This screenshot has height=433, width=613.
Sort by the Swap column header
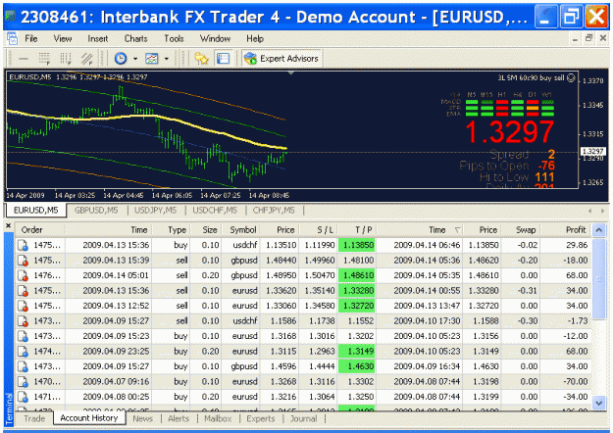pos(521,229)
